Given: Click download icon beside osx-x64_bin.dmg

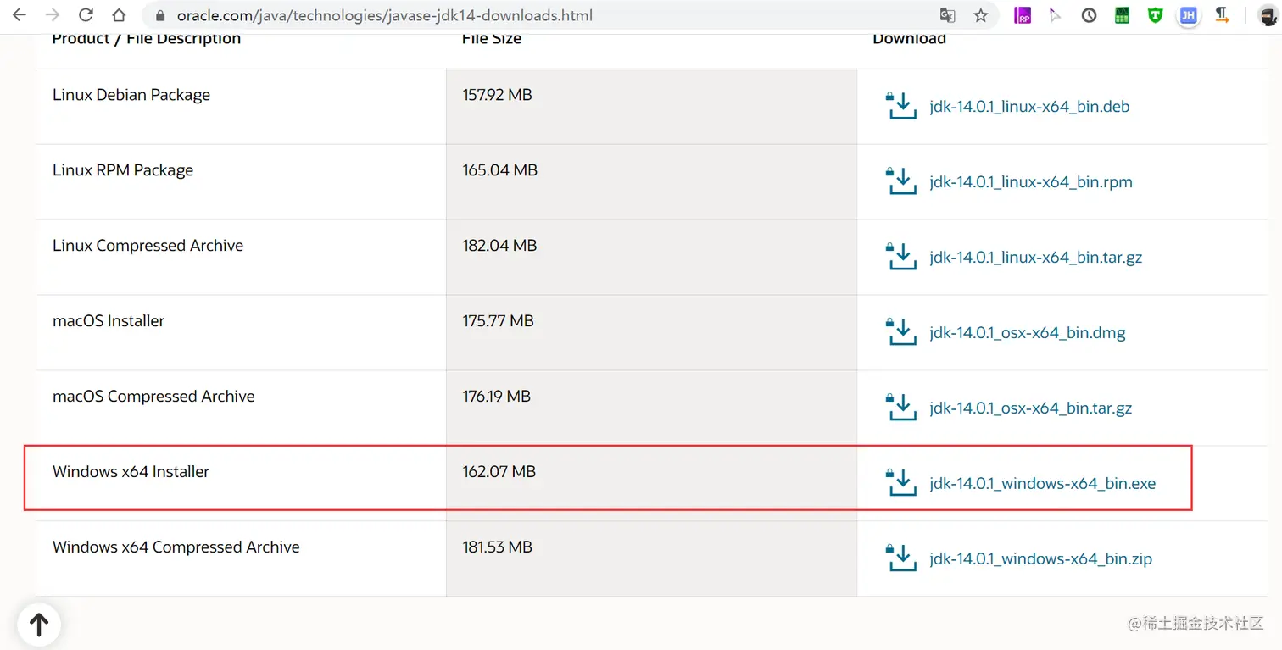Looking at the screenshot, I should pyautogui.click(x=901, y=332).
